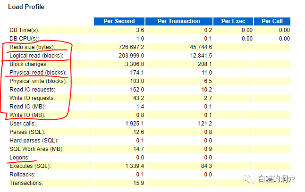
Task: Click the Per Exec column header
Action: click(233, 21)
